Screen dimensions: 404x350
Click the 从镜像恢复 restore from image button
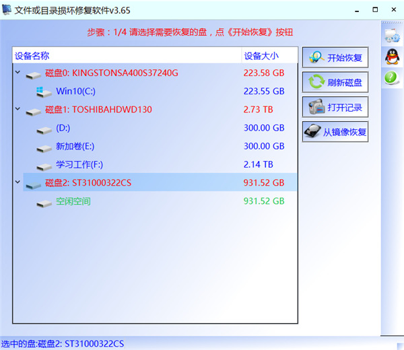pyautogui.click(x=335, y=132)
